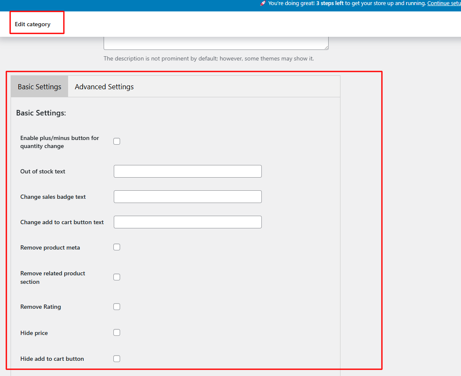Tick the Remove product meta checkbox
Image resolution: width=461 pixels, height=376 pixels.
pyautogui.click(x=117, y=247)
